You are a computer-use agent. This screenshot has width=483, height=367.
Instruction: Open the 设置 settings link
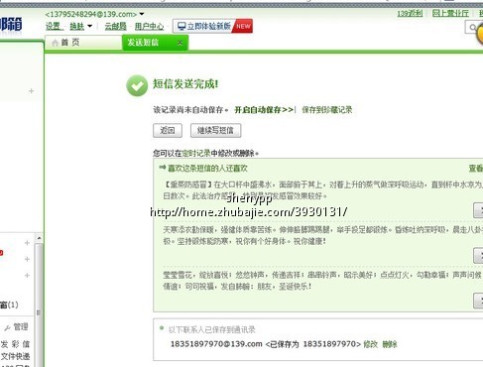54,26
